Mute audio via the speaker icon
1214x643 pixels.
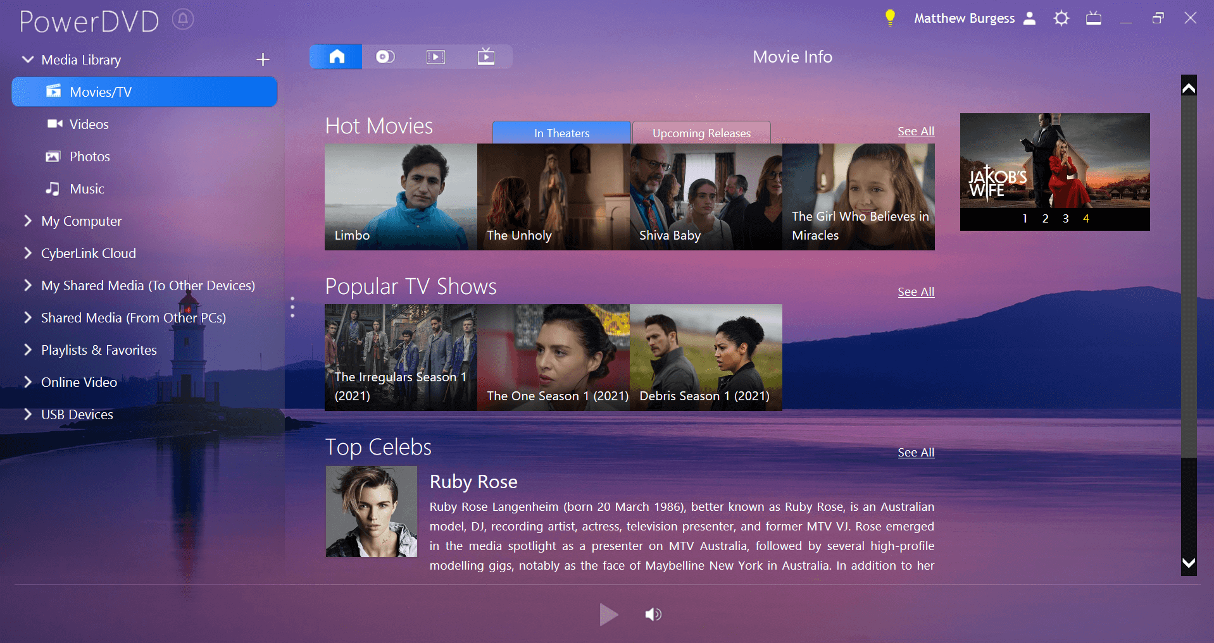653,614
